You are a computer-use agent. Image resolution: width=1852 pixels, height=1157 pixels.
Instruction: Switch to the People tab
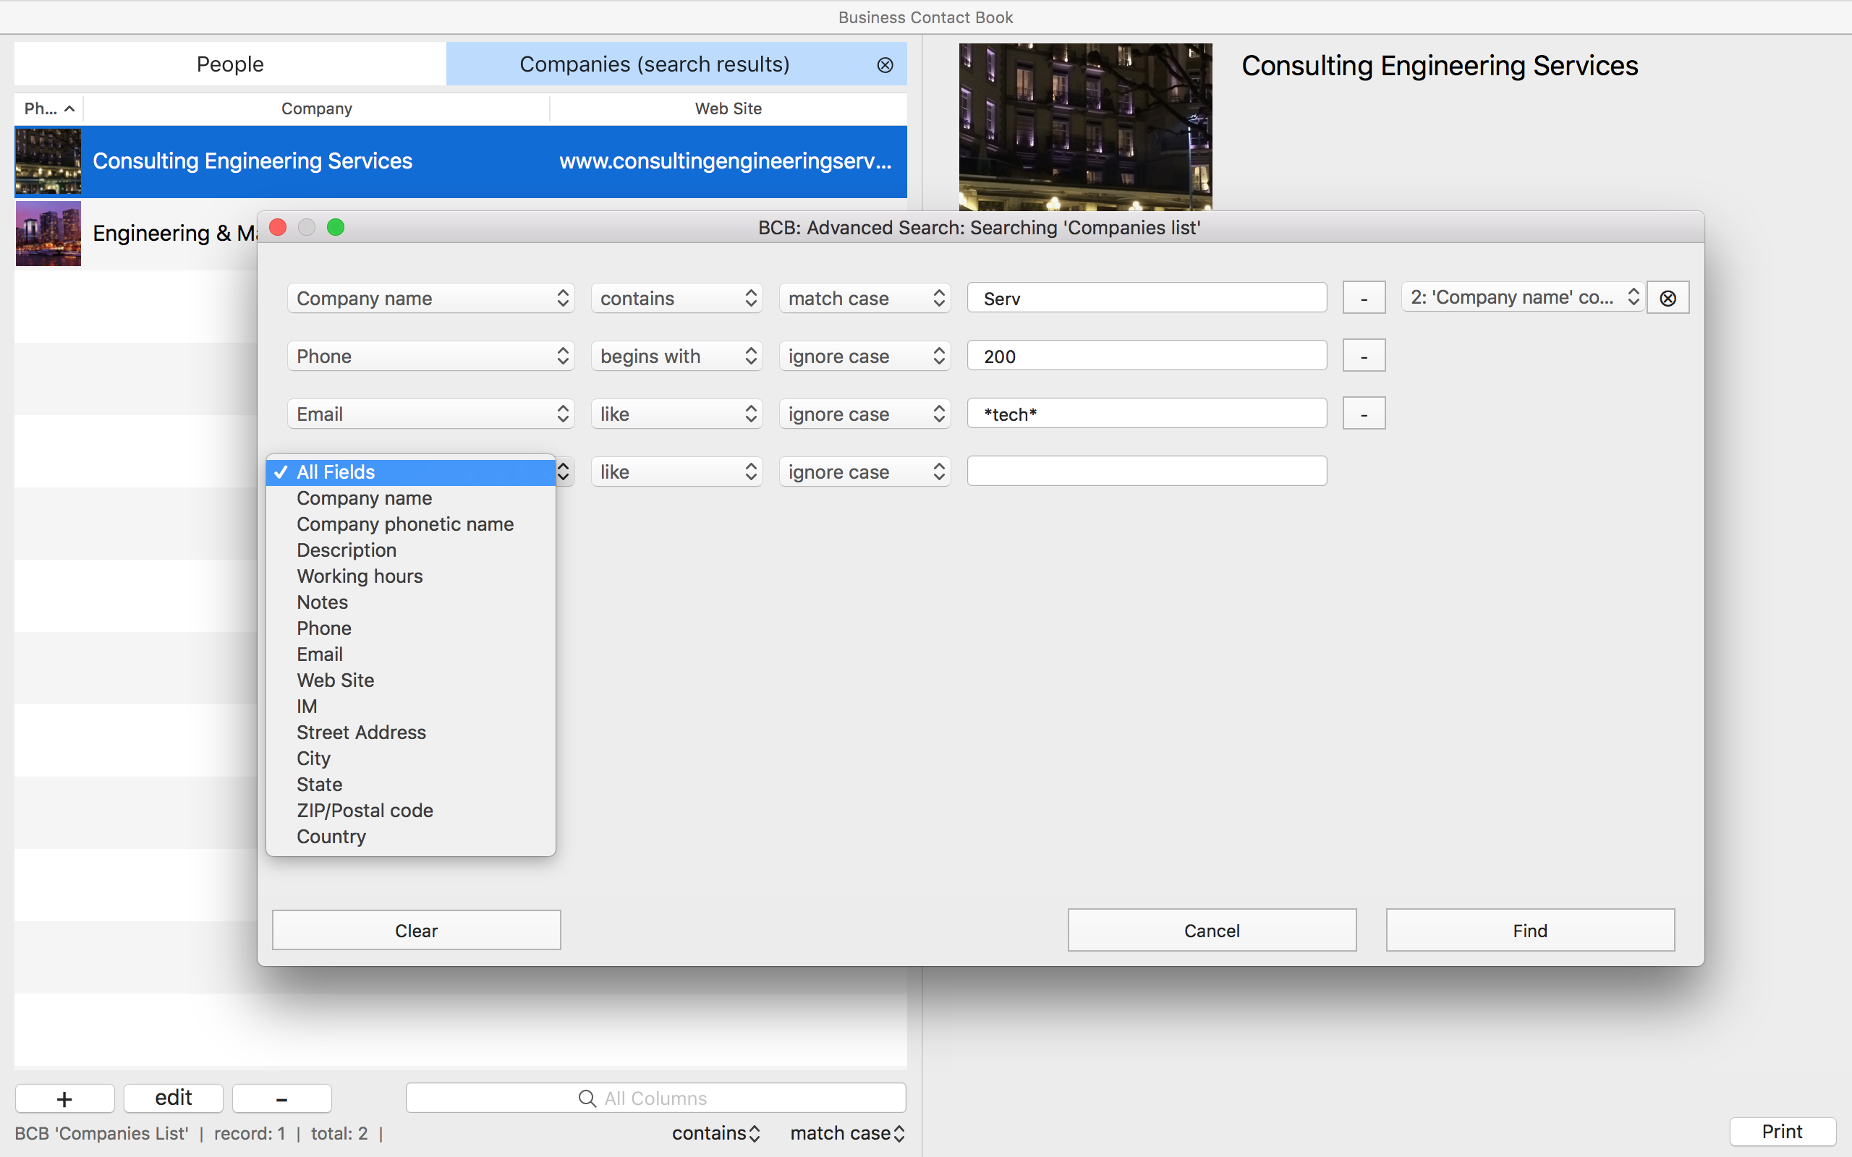pos(229,64)
